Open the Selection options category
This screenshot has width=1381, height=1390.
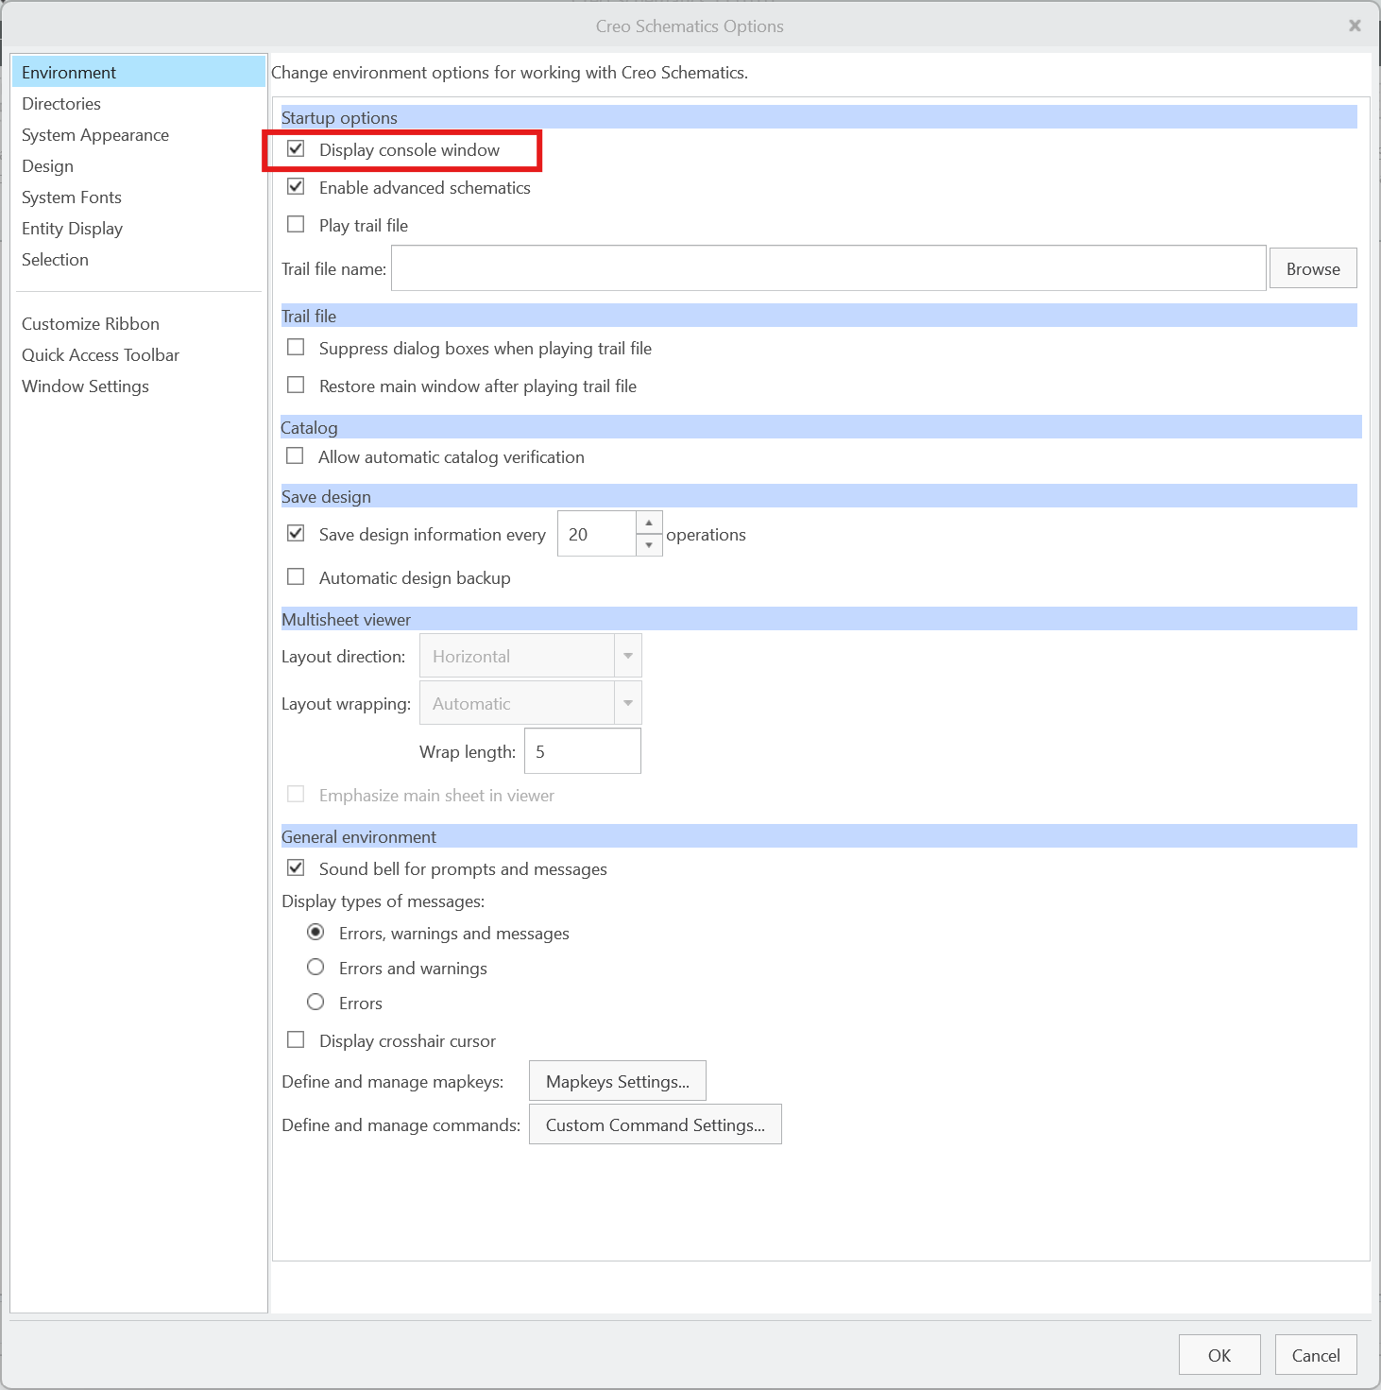coord(139,259)
